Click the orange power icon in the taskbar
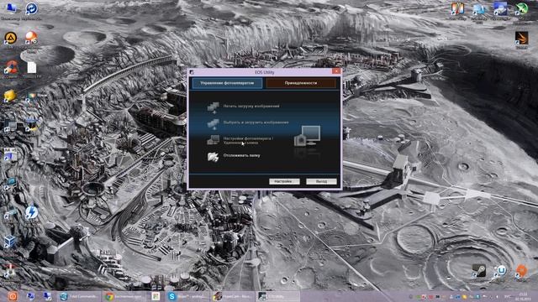The height and width of the screenshot is (302, 538). tap(13, 296)
